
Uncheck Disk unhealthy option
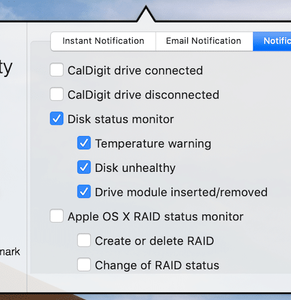coord(84,167)
